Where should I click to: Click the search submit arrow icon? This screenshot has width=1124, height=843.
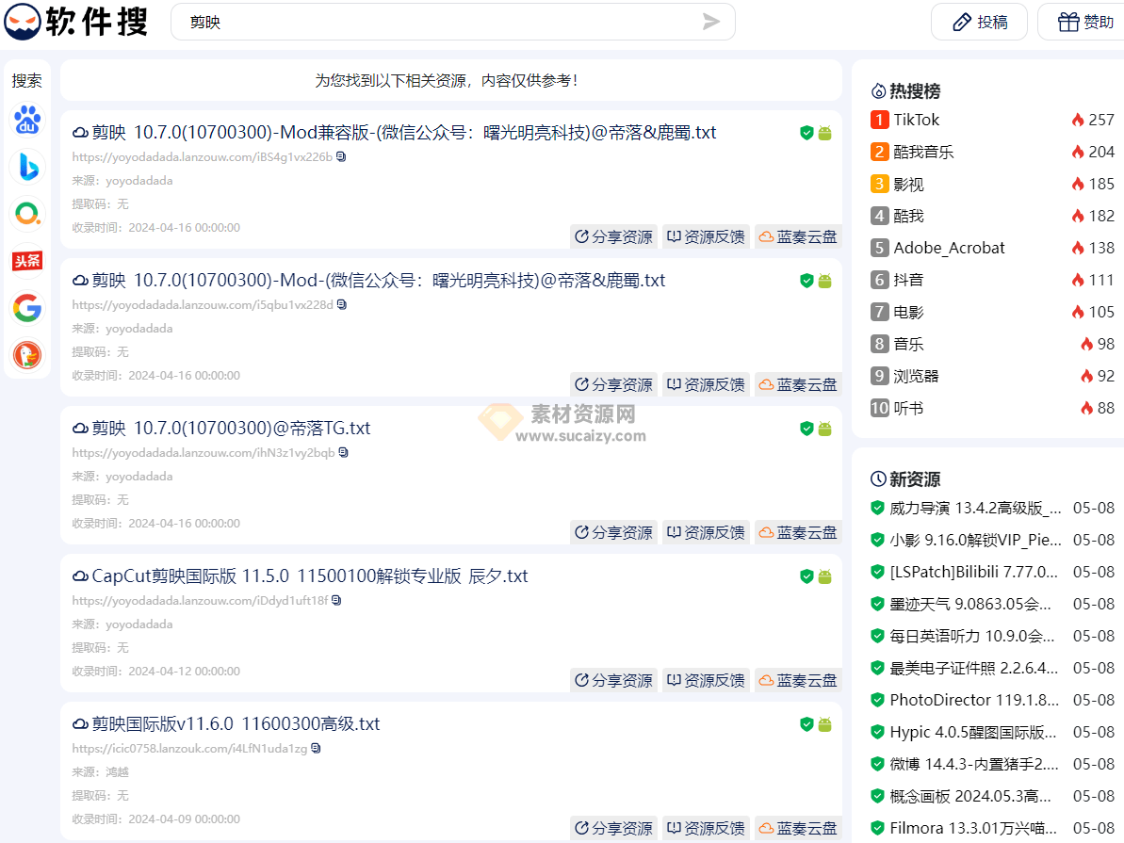click(x=712, y=22)
